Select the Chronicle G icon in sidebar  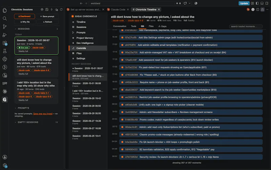pyautogui.click(x=5, y=100)
